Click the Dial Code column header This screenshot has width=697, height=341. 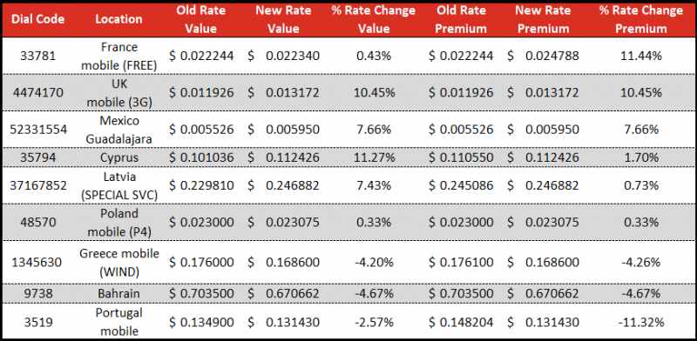pos(37,19)
